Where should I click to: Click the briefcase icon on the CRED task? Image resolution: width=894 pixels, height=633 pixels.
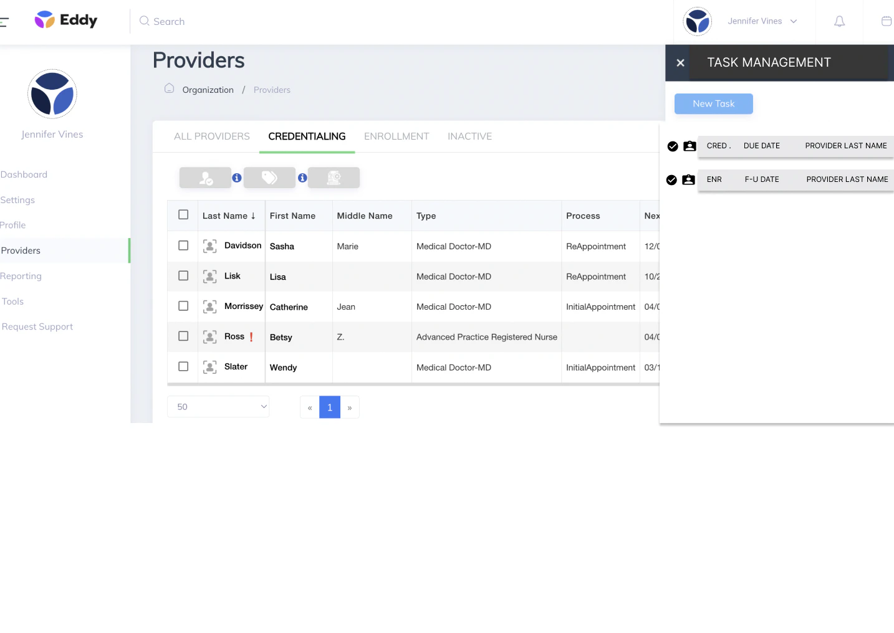click(690, 146)
